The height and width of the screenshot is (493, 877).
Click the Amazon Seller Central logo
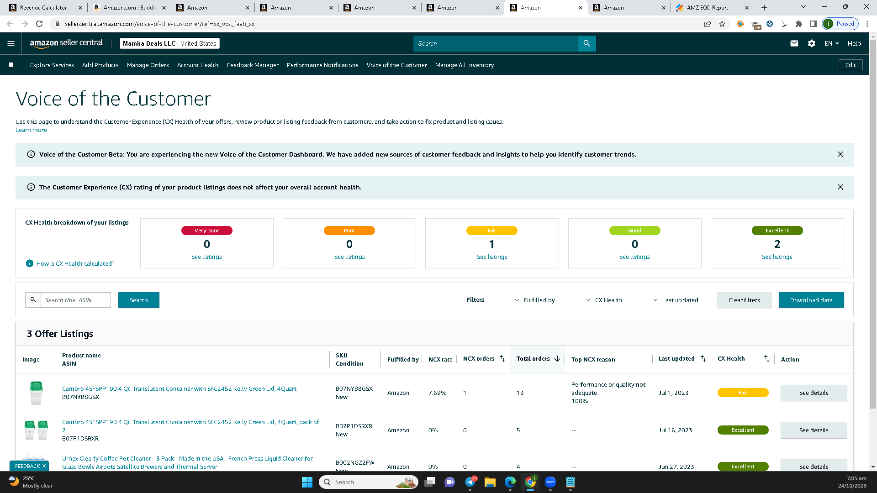[x=66, y=43]
